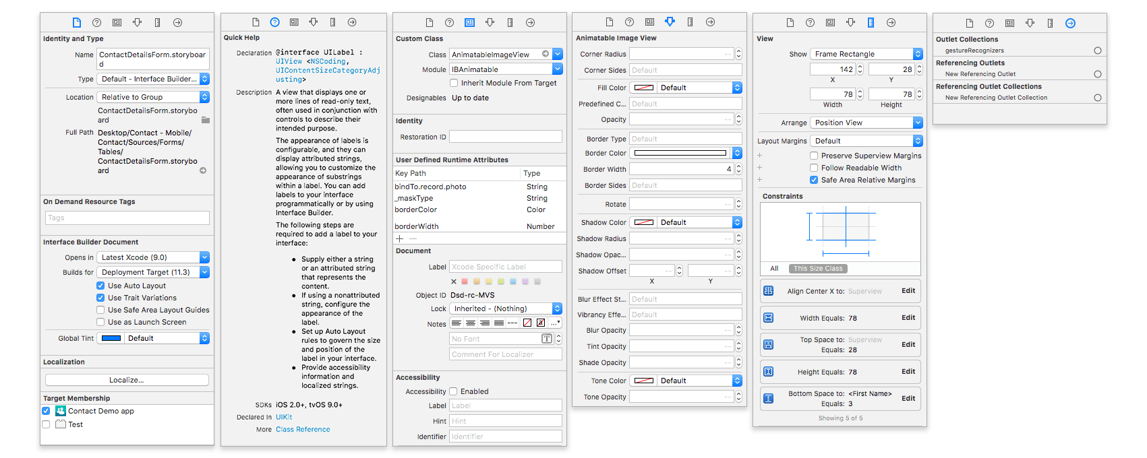The width and height of the screenshot is (1147, 458).
Task: Open Builds for Deployment Target dropdown
Action: pos(153,272)
